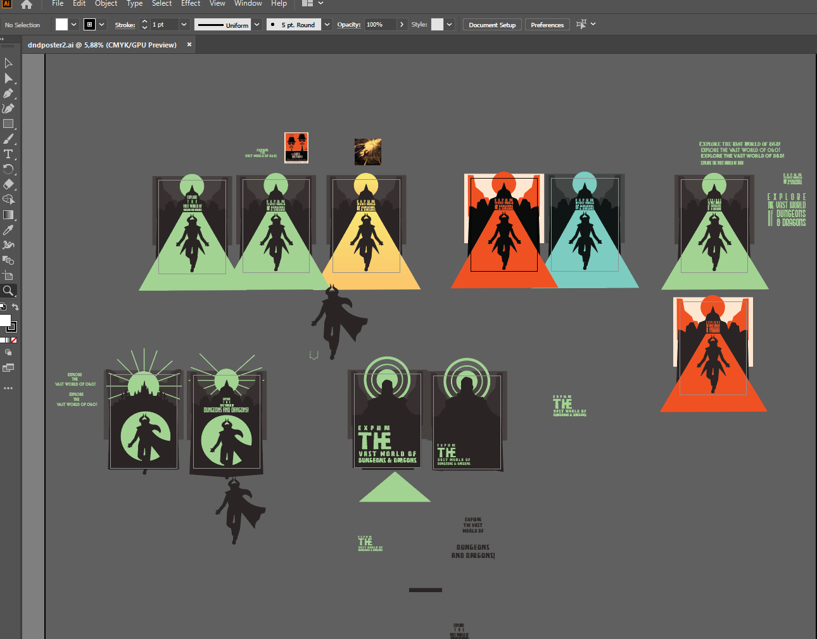Open the File menu
Screen dimensions: 817x639
coord(58,3)
